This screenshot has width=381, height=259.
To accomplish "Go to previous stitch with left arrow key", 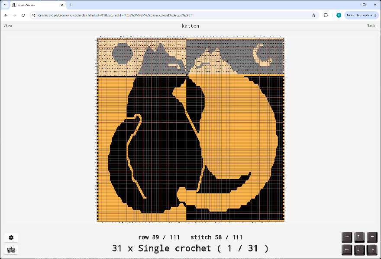I will point(347,250).
